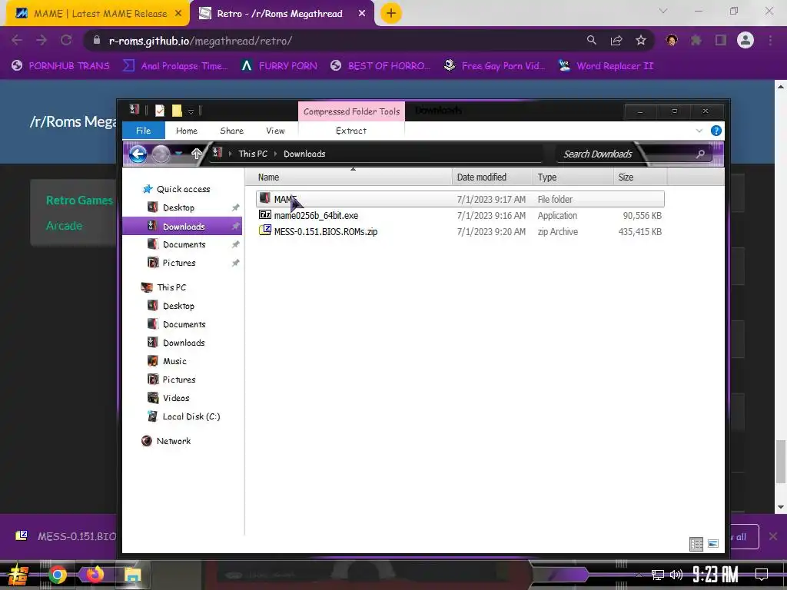Click the Properties quick access toolbar icon
The height and width of the screenshot is (590, 787).
click(160, 111)
